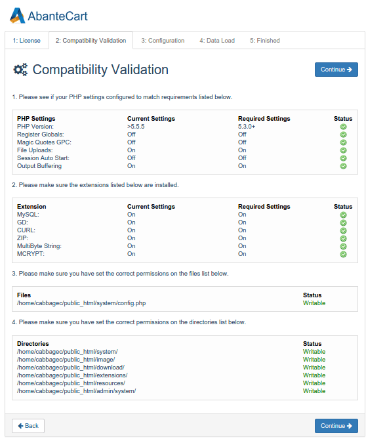Viewport: 366px width, 443px height.
Task: Click the Register Globals status check icon
Action: [343, 135]
